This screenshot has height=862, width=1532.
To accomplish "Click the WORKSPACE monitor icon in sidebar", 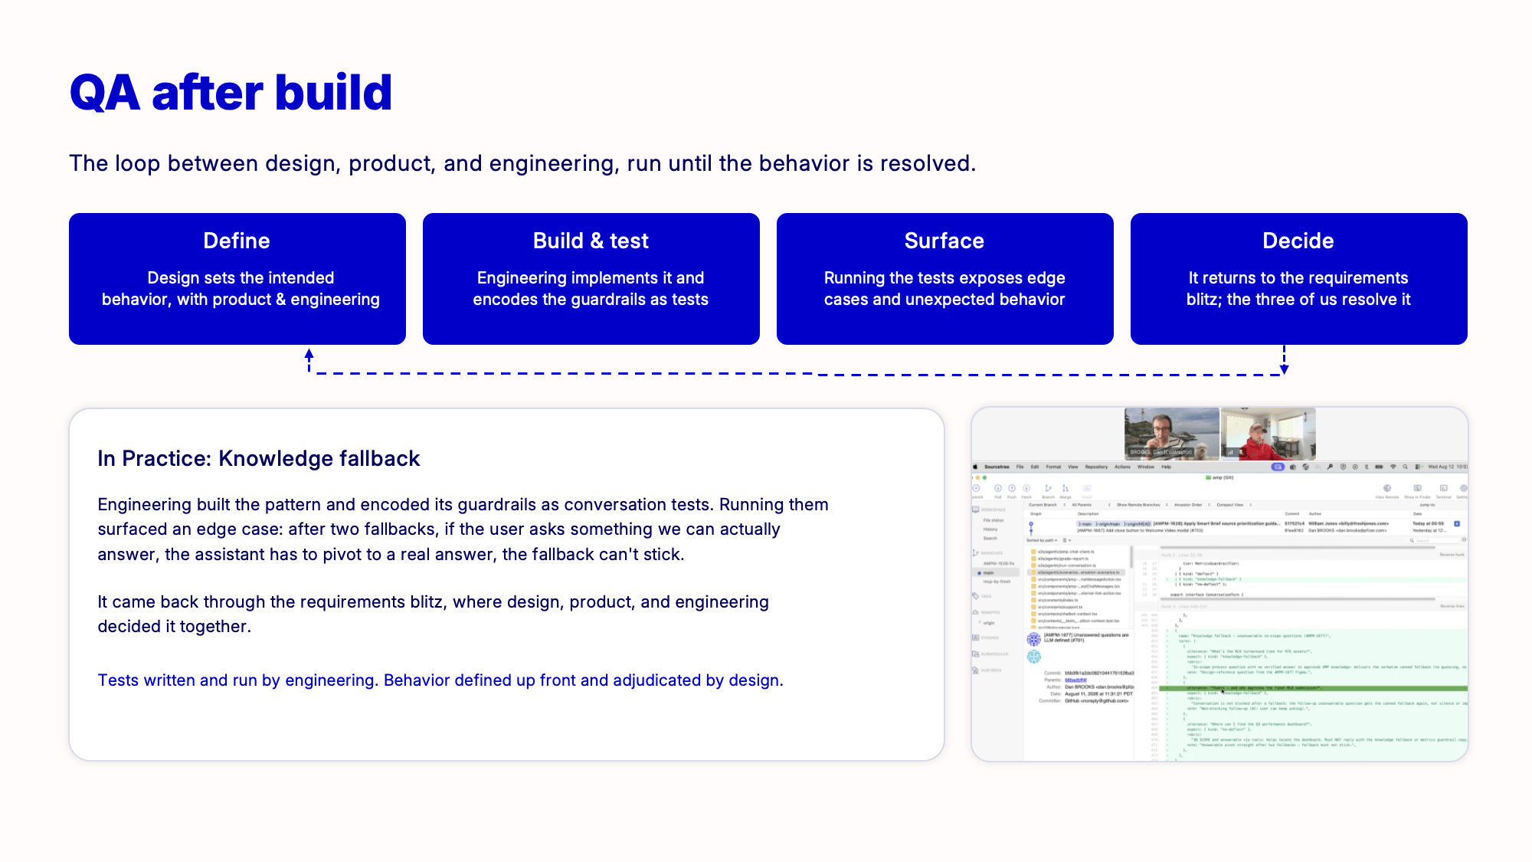I will tap(976, 510).
